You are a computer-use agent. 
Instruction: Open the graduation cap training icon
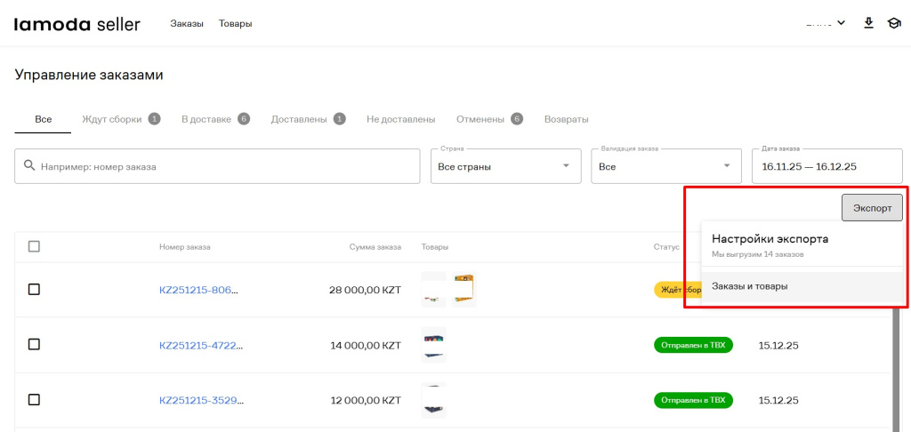(893, 23)
